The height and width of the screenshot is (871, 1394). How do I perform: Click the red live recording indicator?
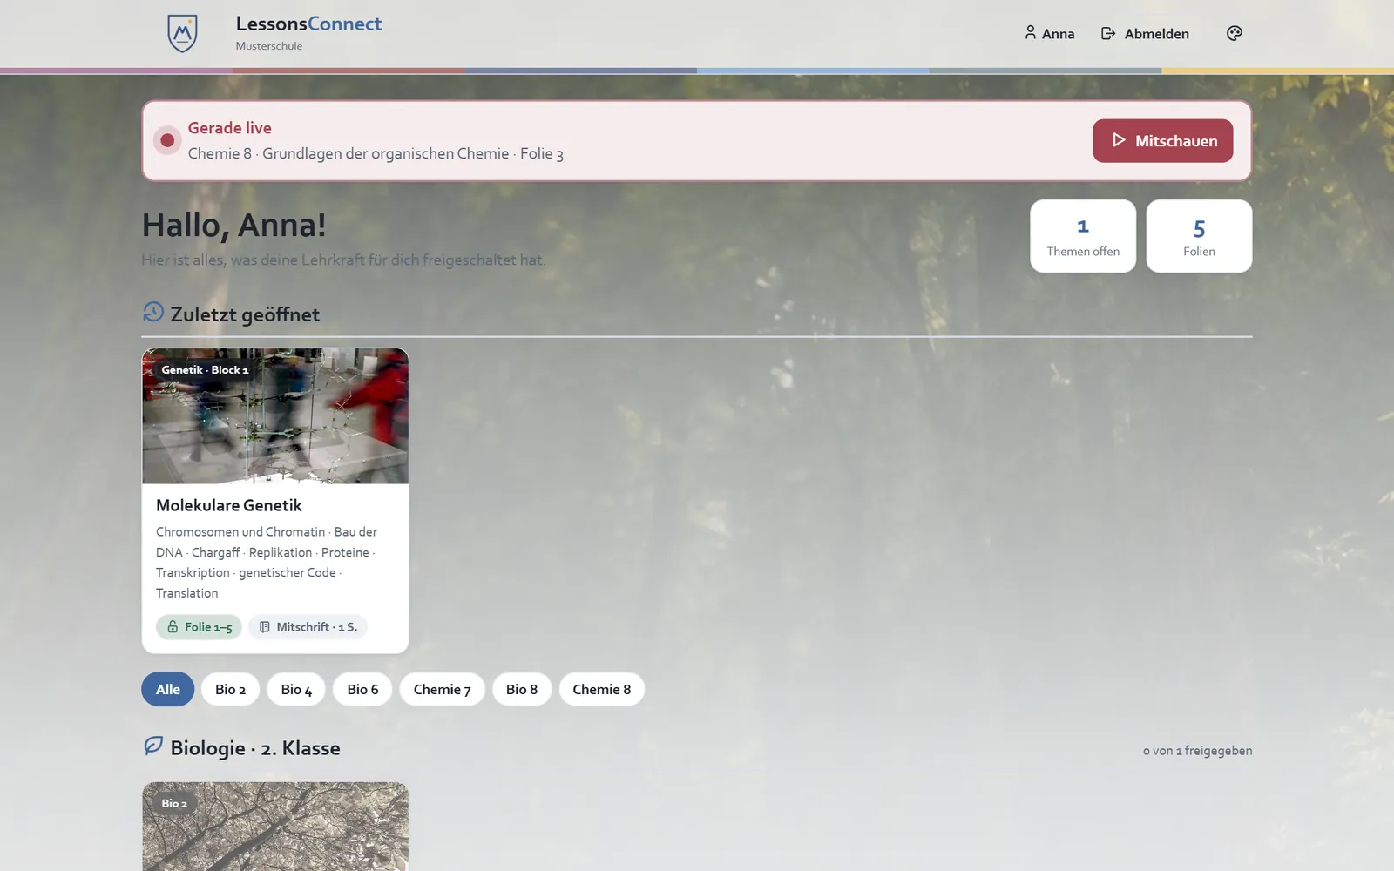pyautogui.click(x=167, y=140)
